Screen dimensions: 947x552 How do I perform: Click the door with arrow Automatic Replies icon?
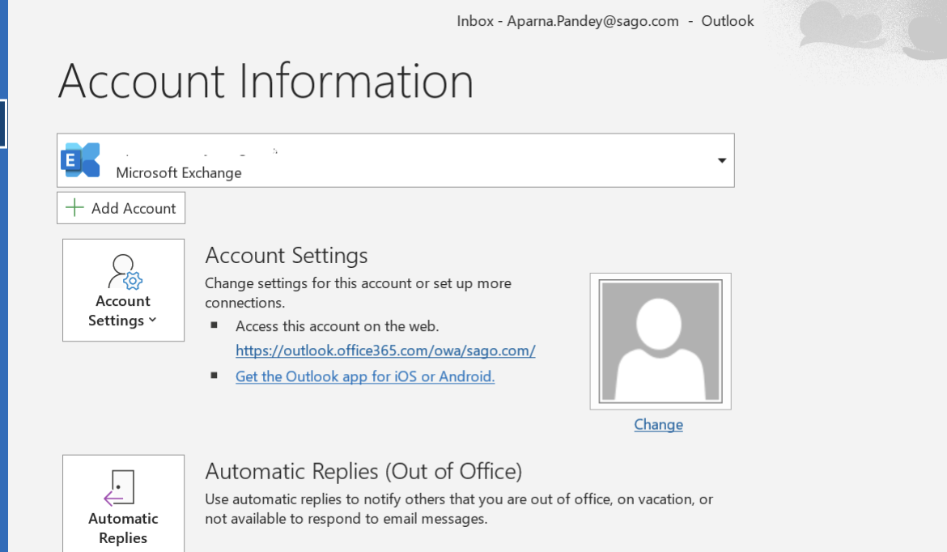[119, 488]
